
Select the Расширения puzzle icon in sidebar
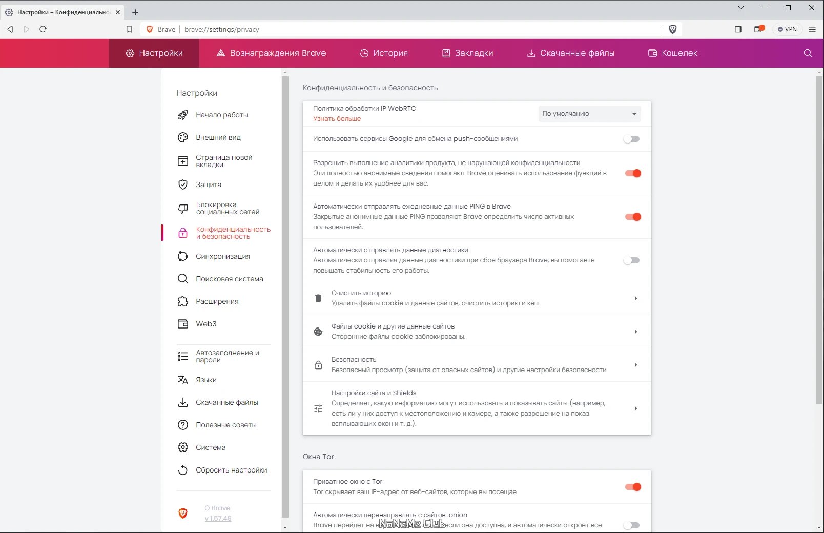click(182, 301)
